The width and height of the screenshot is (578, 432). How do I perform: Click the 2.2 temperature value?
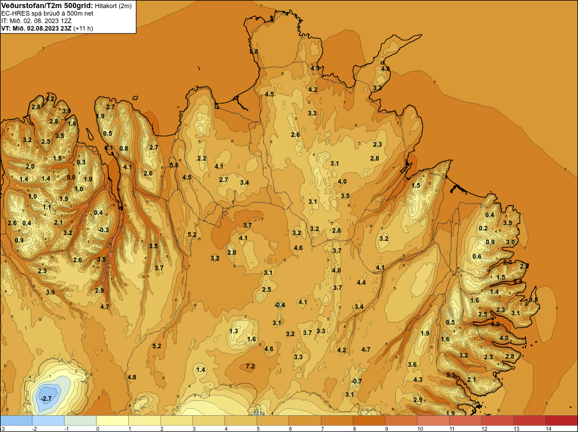(202, 158)
